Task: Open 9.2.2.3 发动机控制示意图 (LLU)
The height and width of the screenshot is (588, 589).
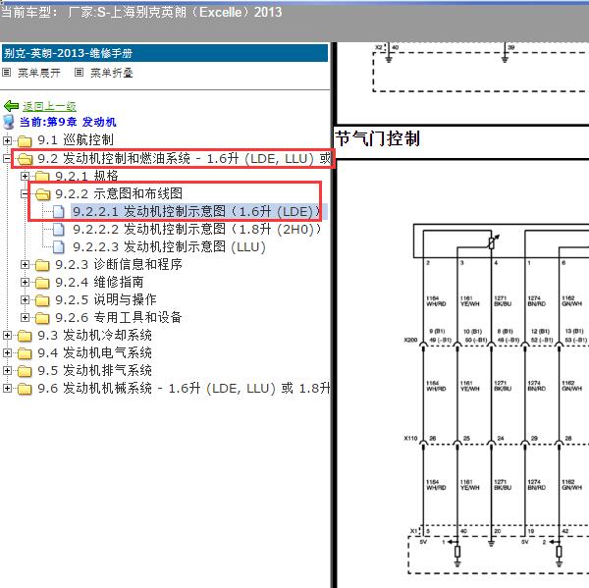Action: 169,246
